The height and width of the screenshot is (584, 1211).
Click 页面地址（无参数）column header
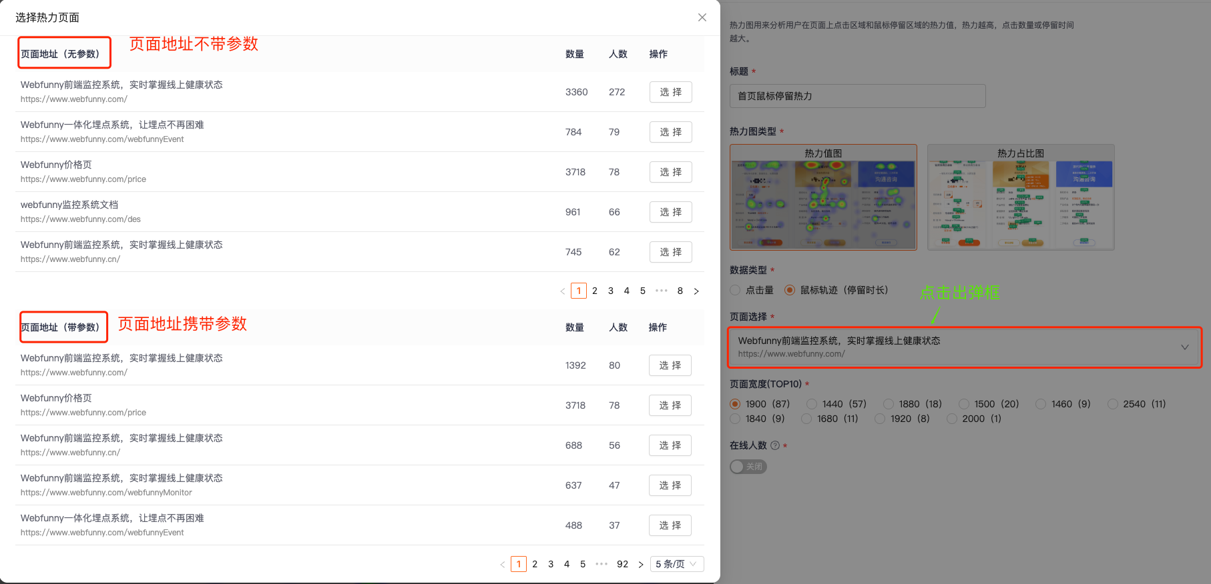pos(60,54)
